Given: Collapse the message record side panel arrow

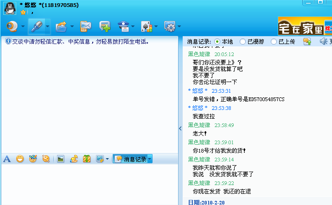Looking at the screenshot, I should click(x=180, y=128).
